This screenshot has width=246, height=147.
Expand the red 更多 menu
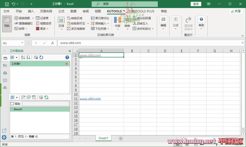pos(42,28)
